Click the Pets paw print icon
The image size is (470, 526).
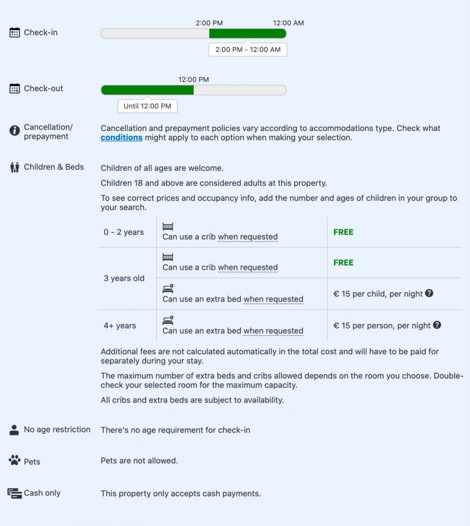(15, 461)
